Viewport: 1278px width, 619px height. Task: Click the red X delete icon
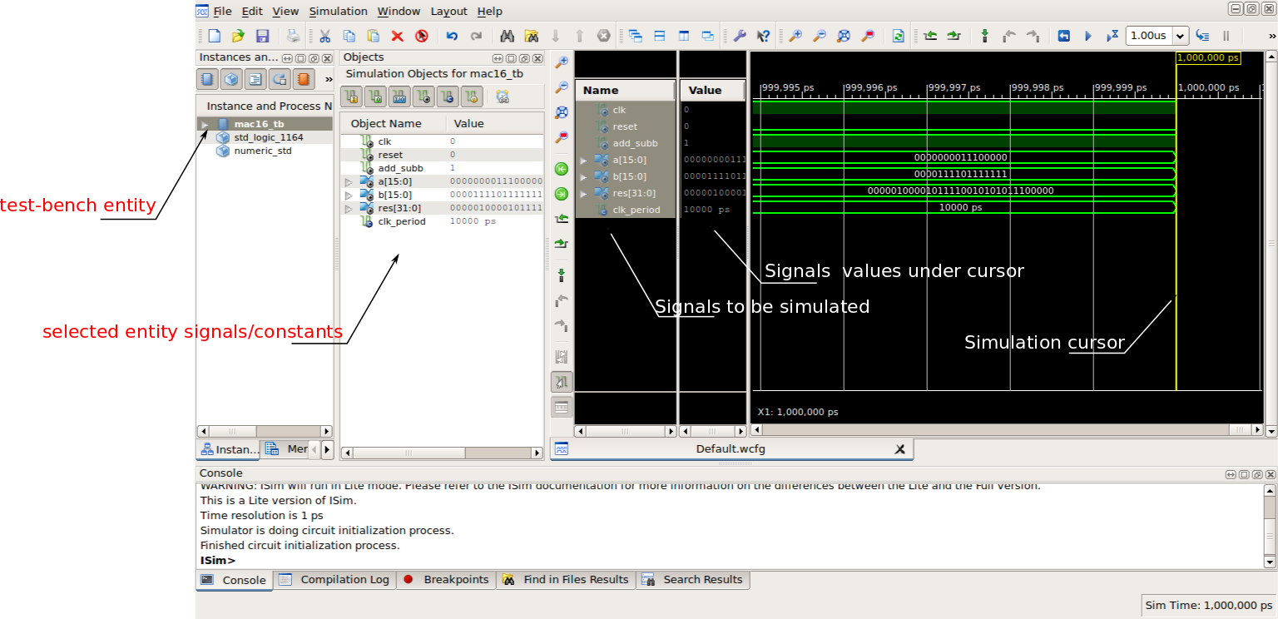398,36
